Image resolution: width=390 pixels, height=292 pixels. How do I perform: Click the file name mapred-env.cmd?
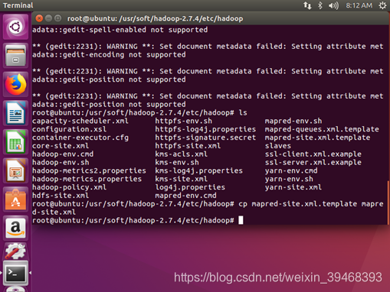(x=185, y=196)
